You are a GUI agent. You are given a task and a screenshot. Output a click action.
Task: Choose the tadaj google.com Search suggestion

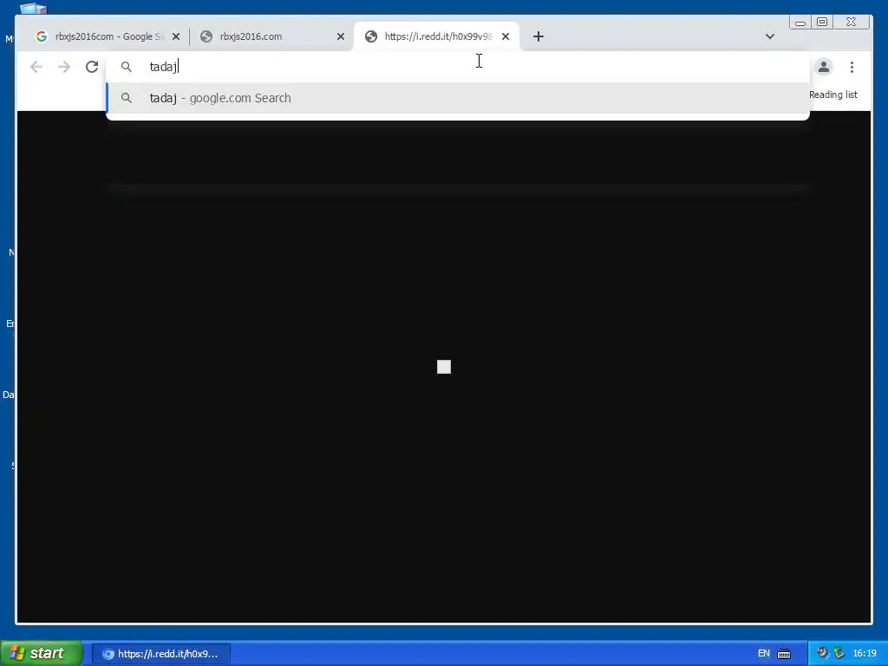pos(458,98)
